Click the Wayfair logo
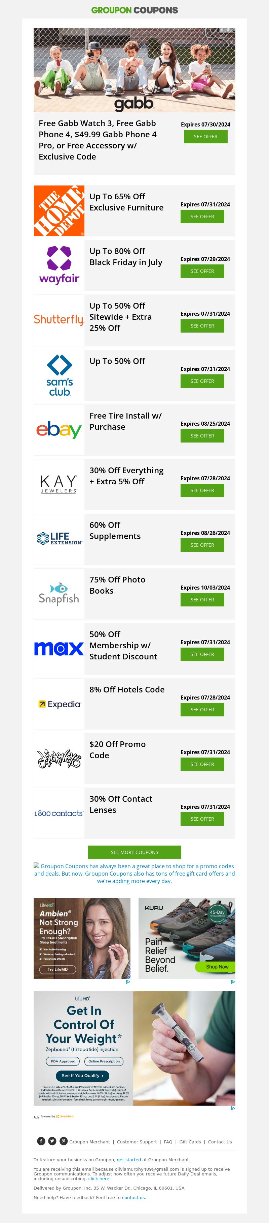Viewport: 269px width, 1223px height. [59, 265]
